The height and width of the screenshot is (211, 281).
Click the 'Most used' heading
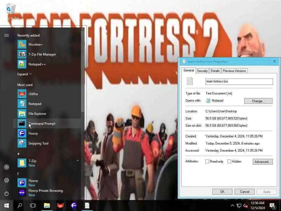(25, 85)
